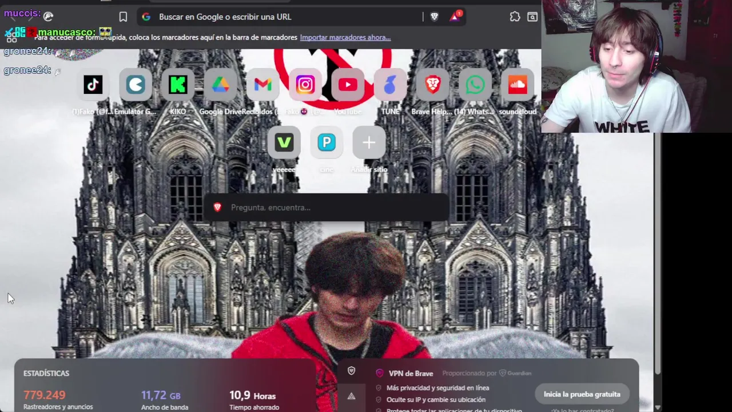Viewport: 732px width, 412px height.
Task: Open the Google Drive shortcut tile
Action: tap(221, 85)
